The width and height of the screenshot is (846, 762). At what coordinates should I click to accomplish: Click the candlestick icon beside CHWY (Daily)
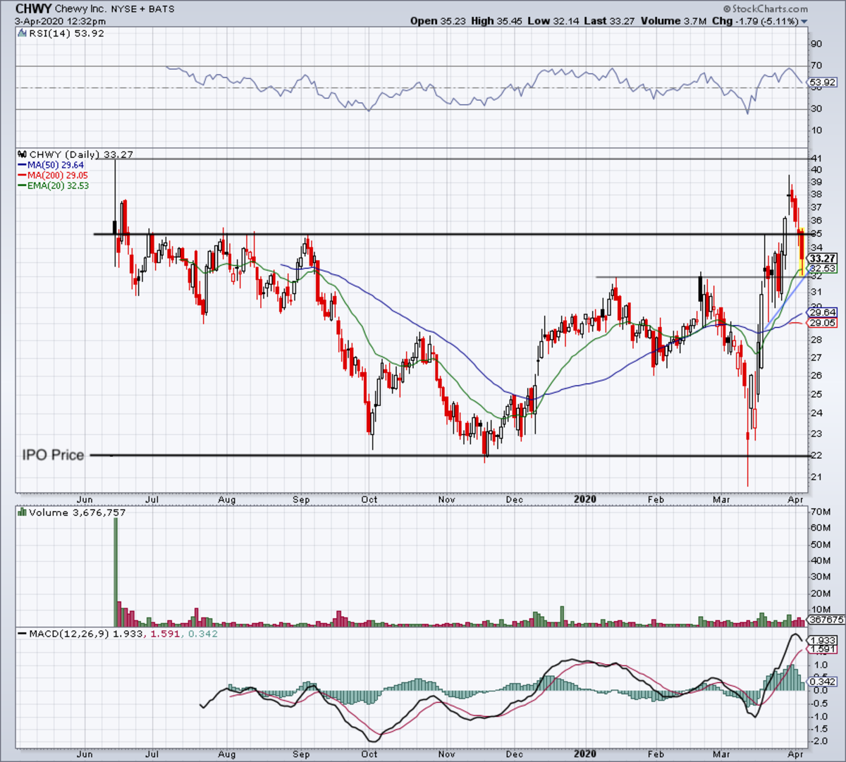pyautogui.click(x=23, y=154)
